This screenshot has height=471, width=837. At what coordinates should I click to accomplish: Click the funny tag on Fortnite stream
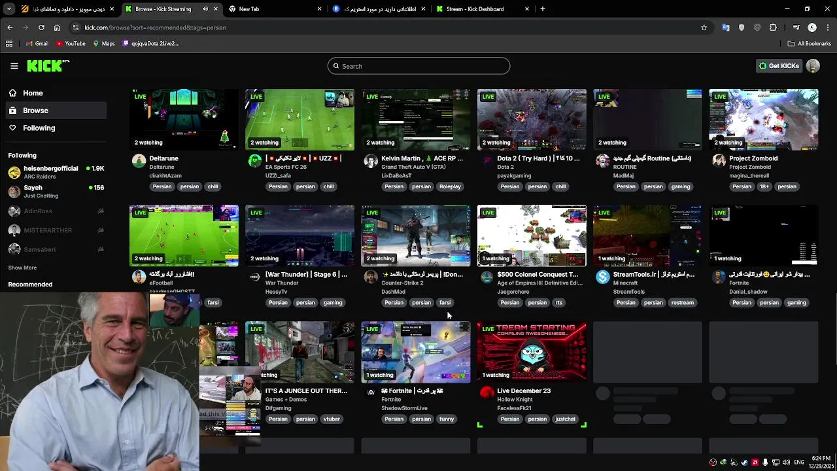point(447,419)
